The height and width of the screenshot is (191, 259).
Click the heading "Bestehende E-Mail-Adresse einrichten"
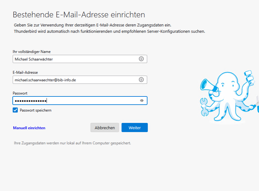point(79,14)
